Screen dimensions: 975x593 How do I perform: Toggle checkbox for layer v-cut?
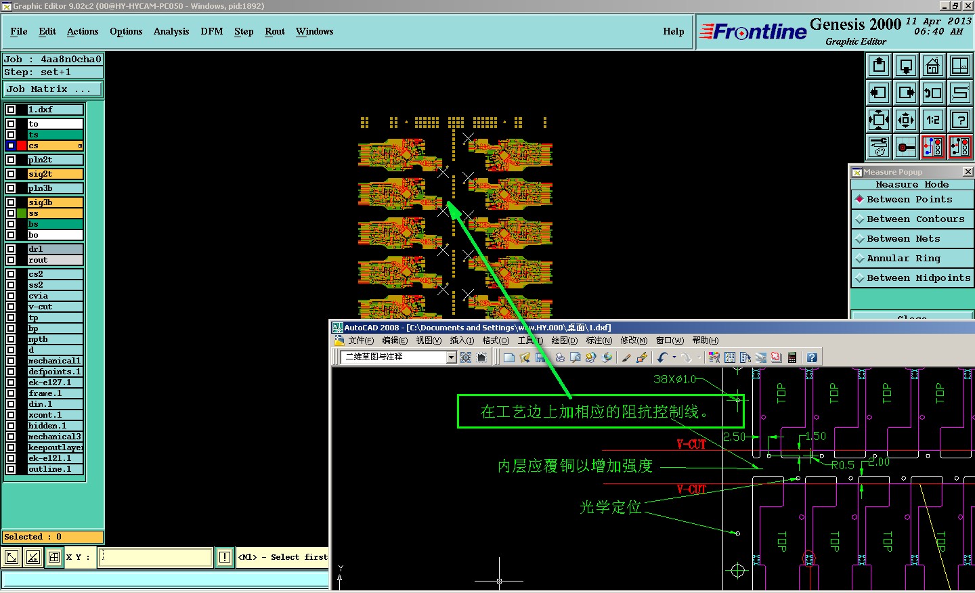pos(11,307)
